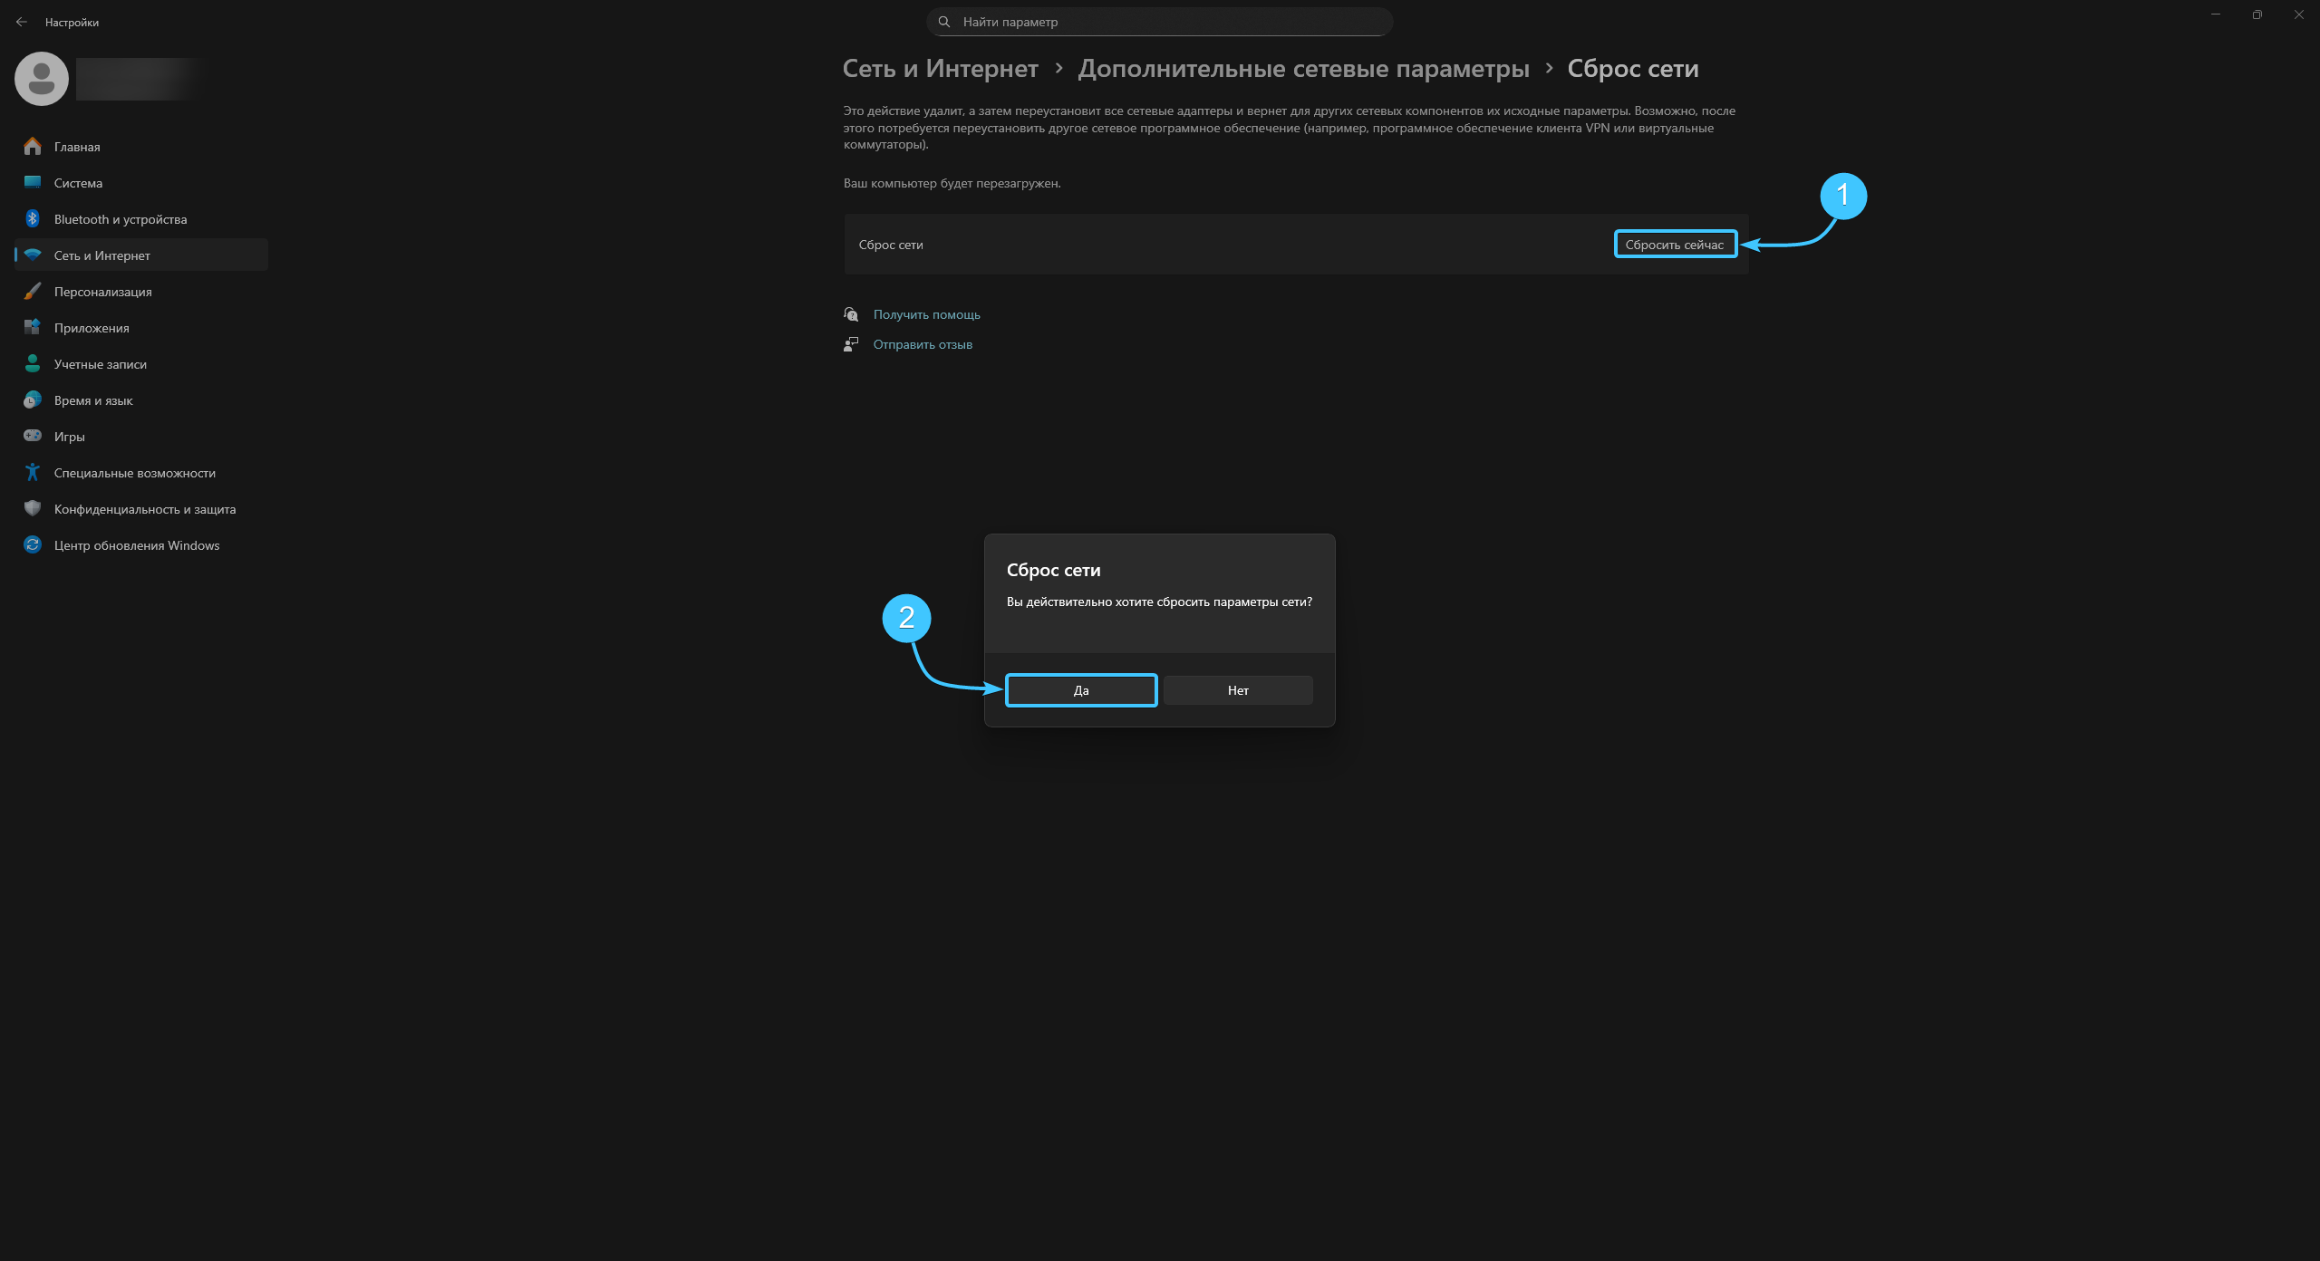Click the Personalization brush icon
Screen dimensions: 2320x1261
click(x=33, y=291)
